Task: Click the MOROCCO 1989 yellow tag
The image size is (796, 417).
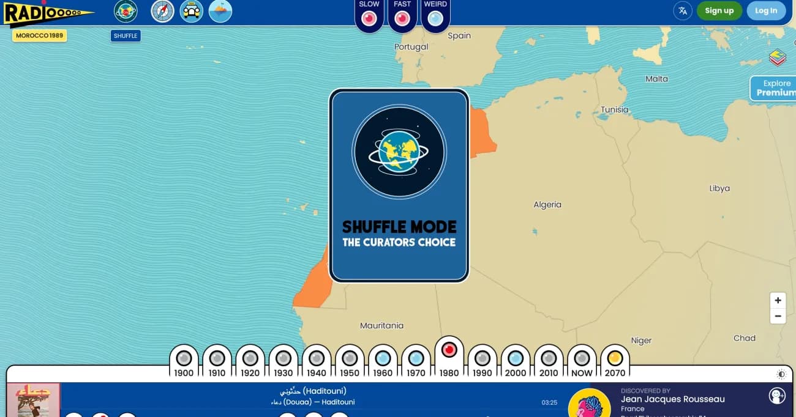Action: (x=39, y=35)
